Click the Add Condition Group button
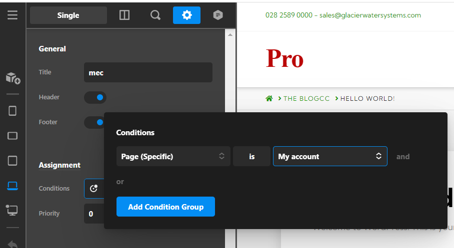This screenshot has width=454, height=248. pyautogui.click(x=165, y=207)
